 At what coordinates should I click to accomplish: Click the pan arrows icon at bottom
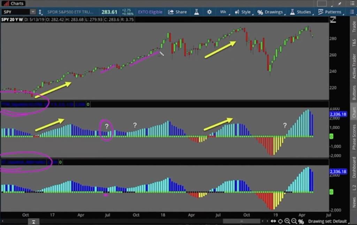273,221
